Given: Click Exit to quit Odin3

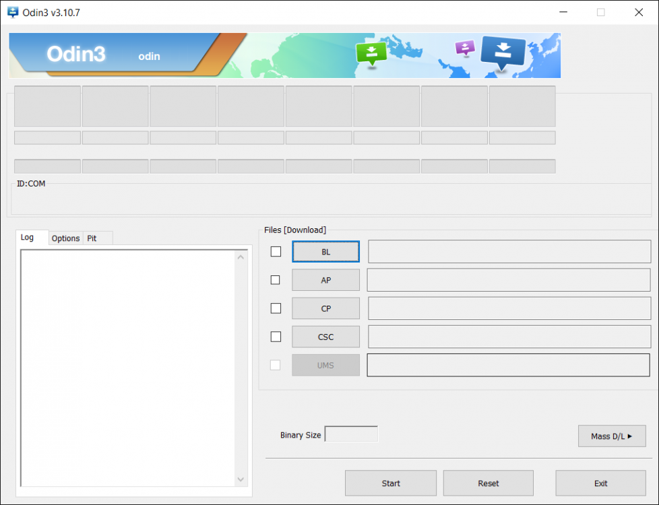Looking at the screenshot, I should coord(600,483).
